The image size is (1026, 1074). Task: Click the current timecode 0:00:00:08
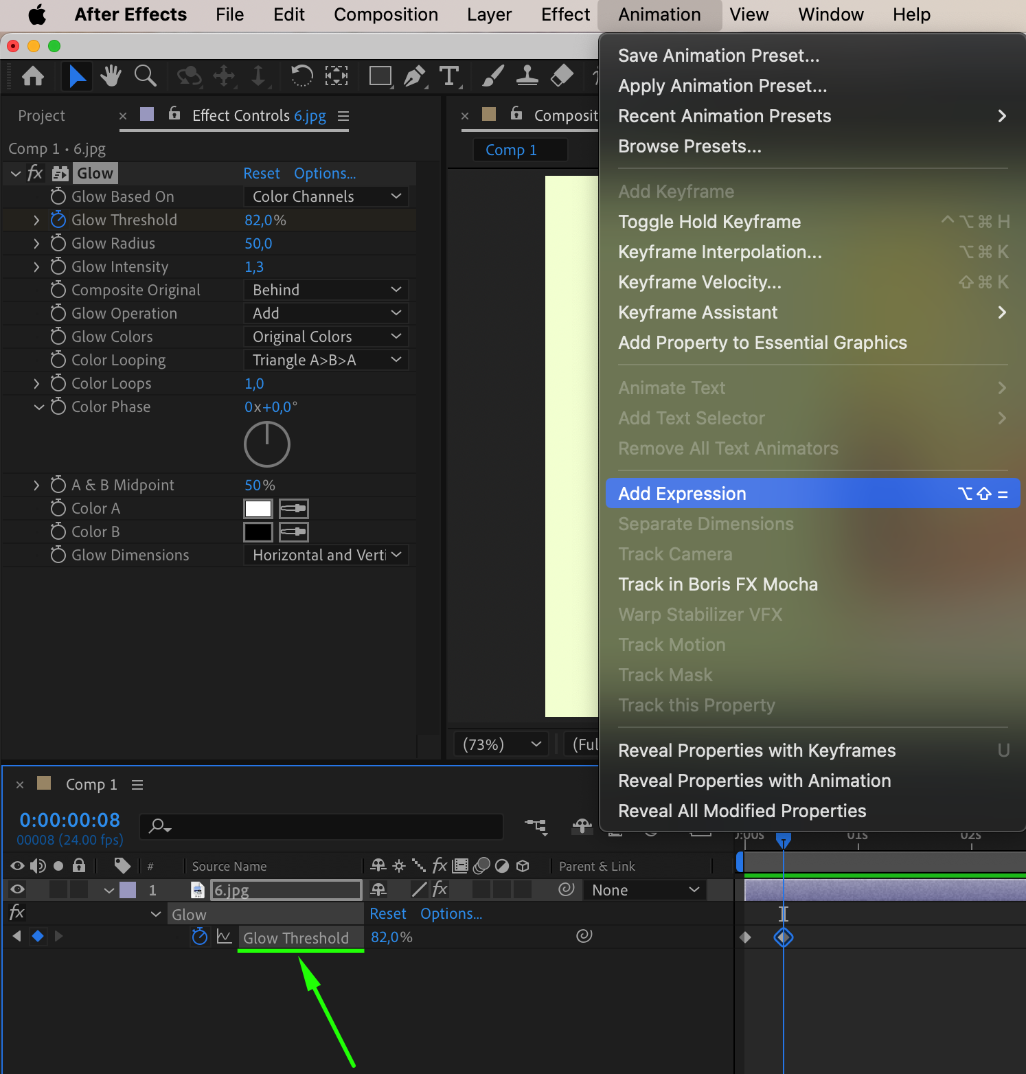click(70, 820)
